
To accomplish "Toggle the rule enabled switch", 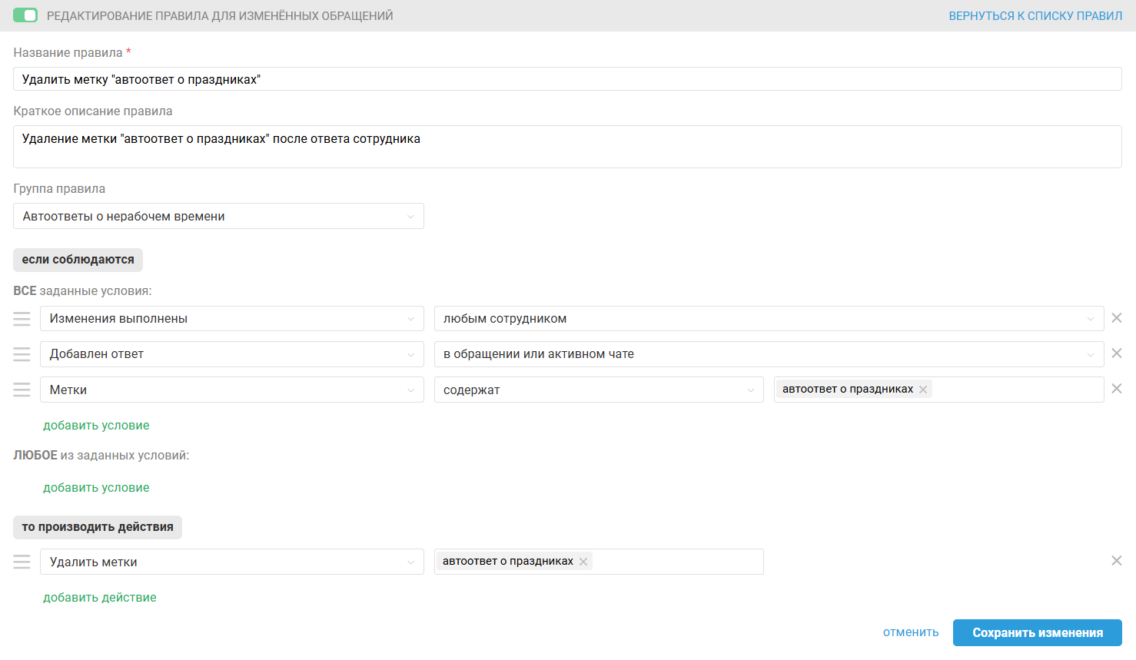I will click(x=25, y=15).
